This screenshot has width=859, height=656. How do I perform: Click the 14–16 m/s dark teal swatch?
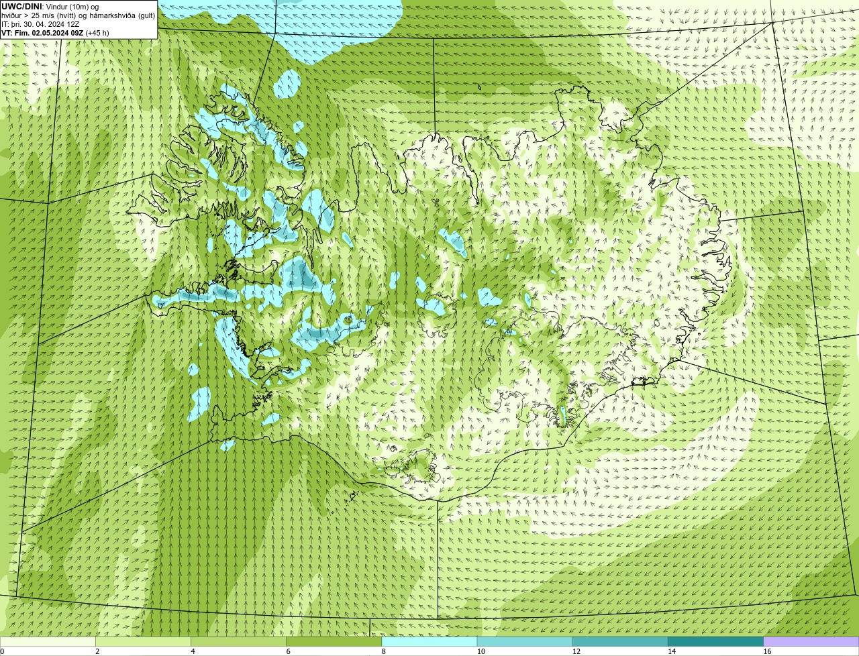(715, 641)
